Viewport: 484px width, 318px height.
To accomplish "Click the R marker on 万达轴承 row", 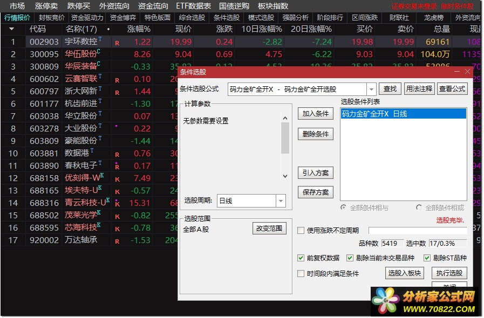I will pos(117,241).
